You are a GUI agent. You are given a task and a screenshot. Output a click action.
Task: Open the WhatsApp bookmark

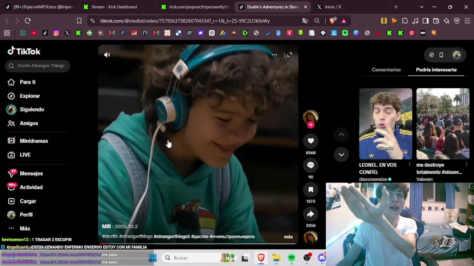click(23, 33)
